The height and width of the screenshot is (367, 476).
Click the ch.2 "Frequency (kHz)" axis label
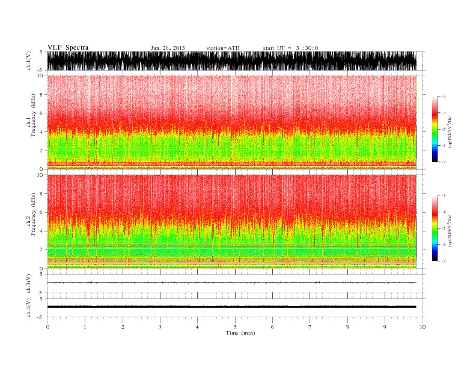(33, 214)
